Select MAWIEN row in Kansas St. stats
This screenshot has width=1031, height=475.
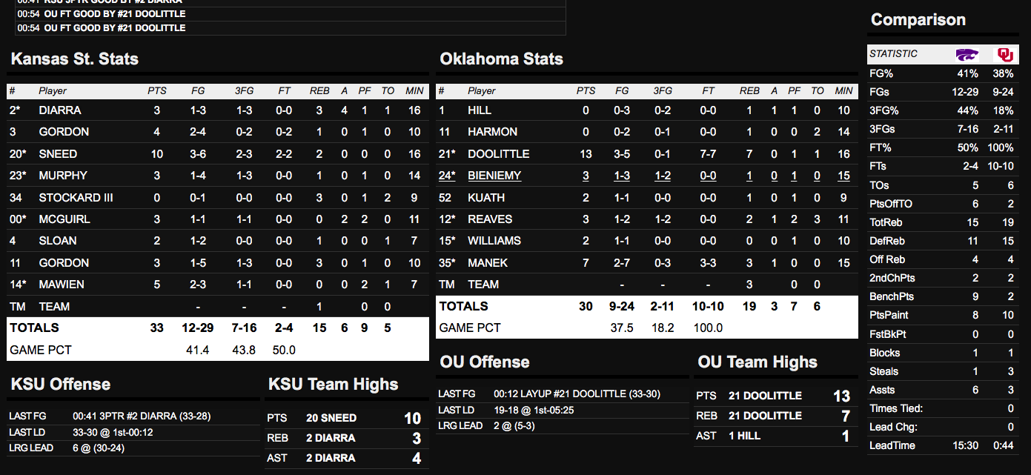pos(218,285)
